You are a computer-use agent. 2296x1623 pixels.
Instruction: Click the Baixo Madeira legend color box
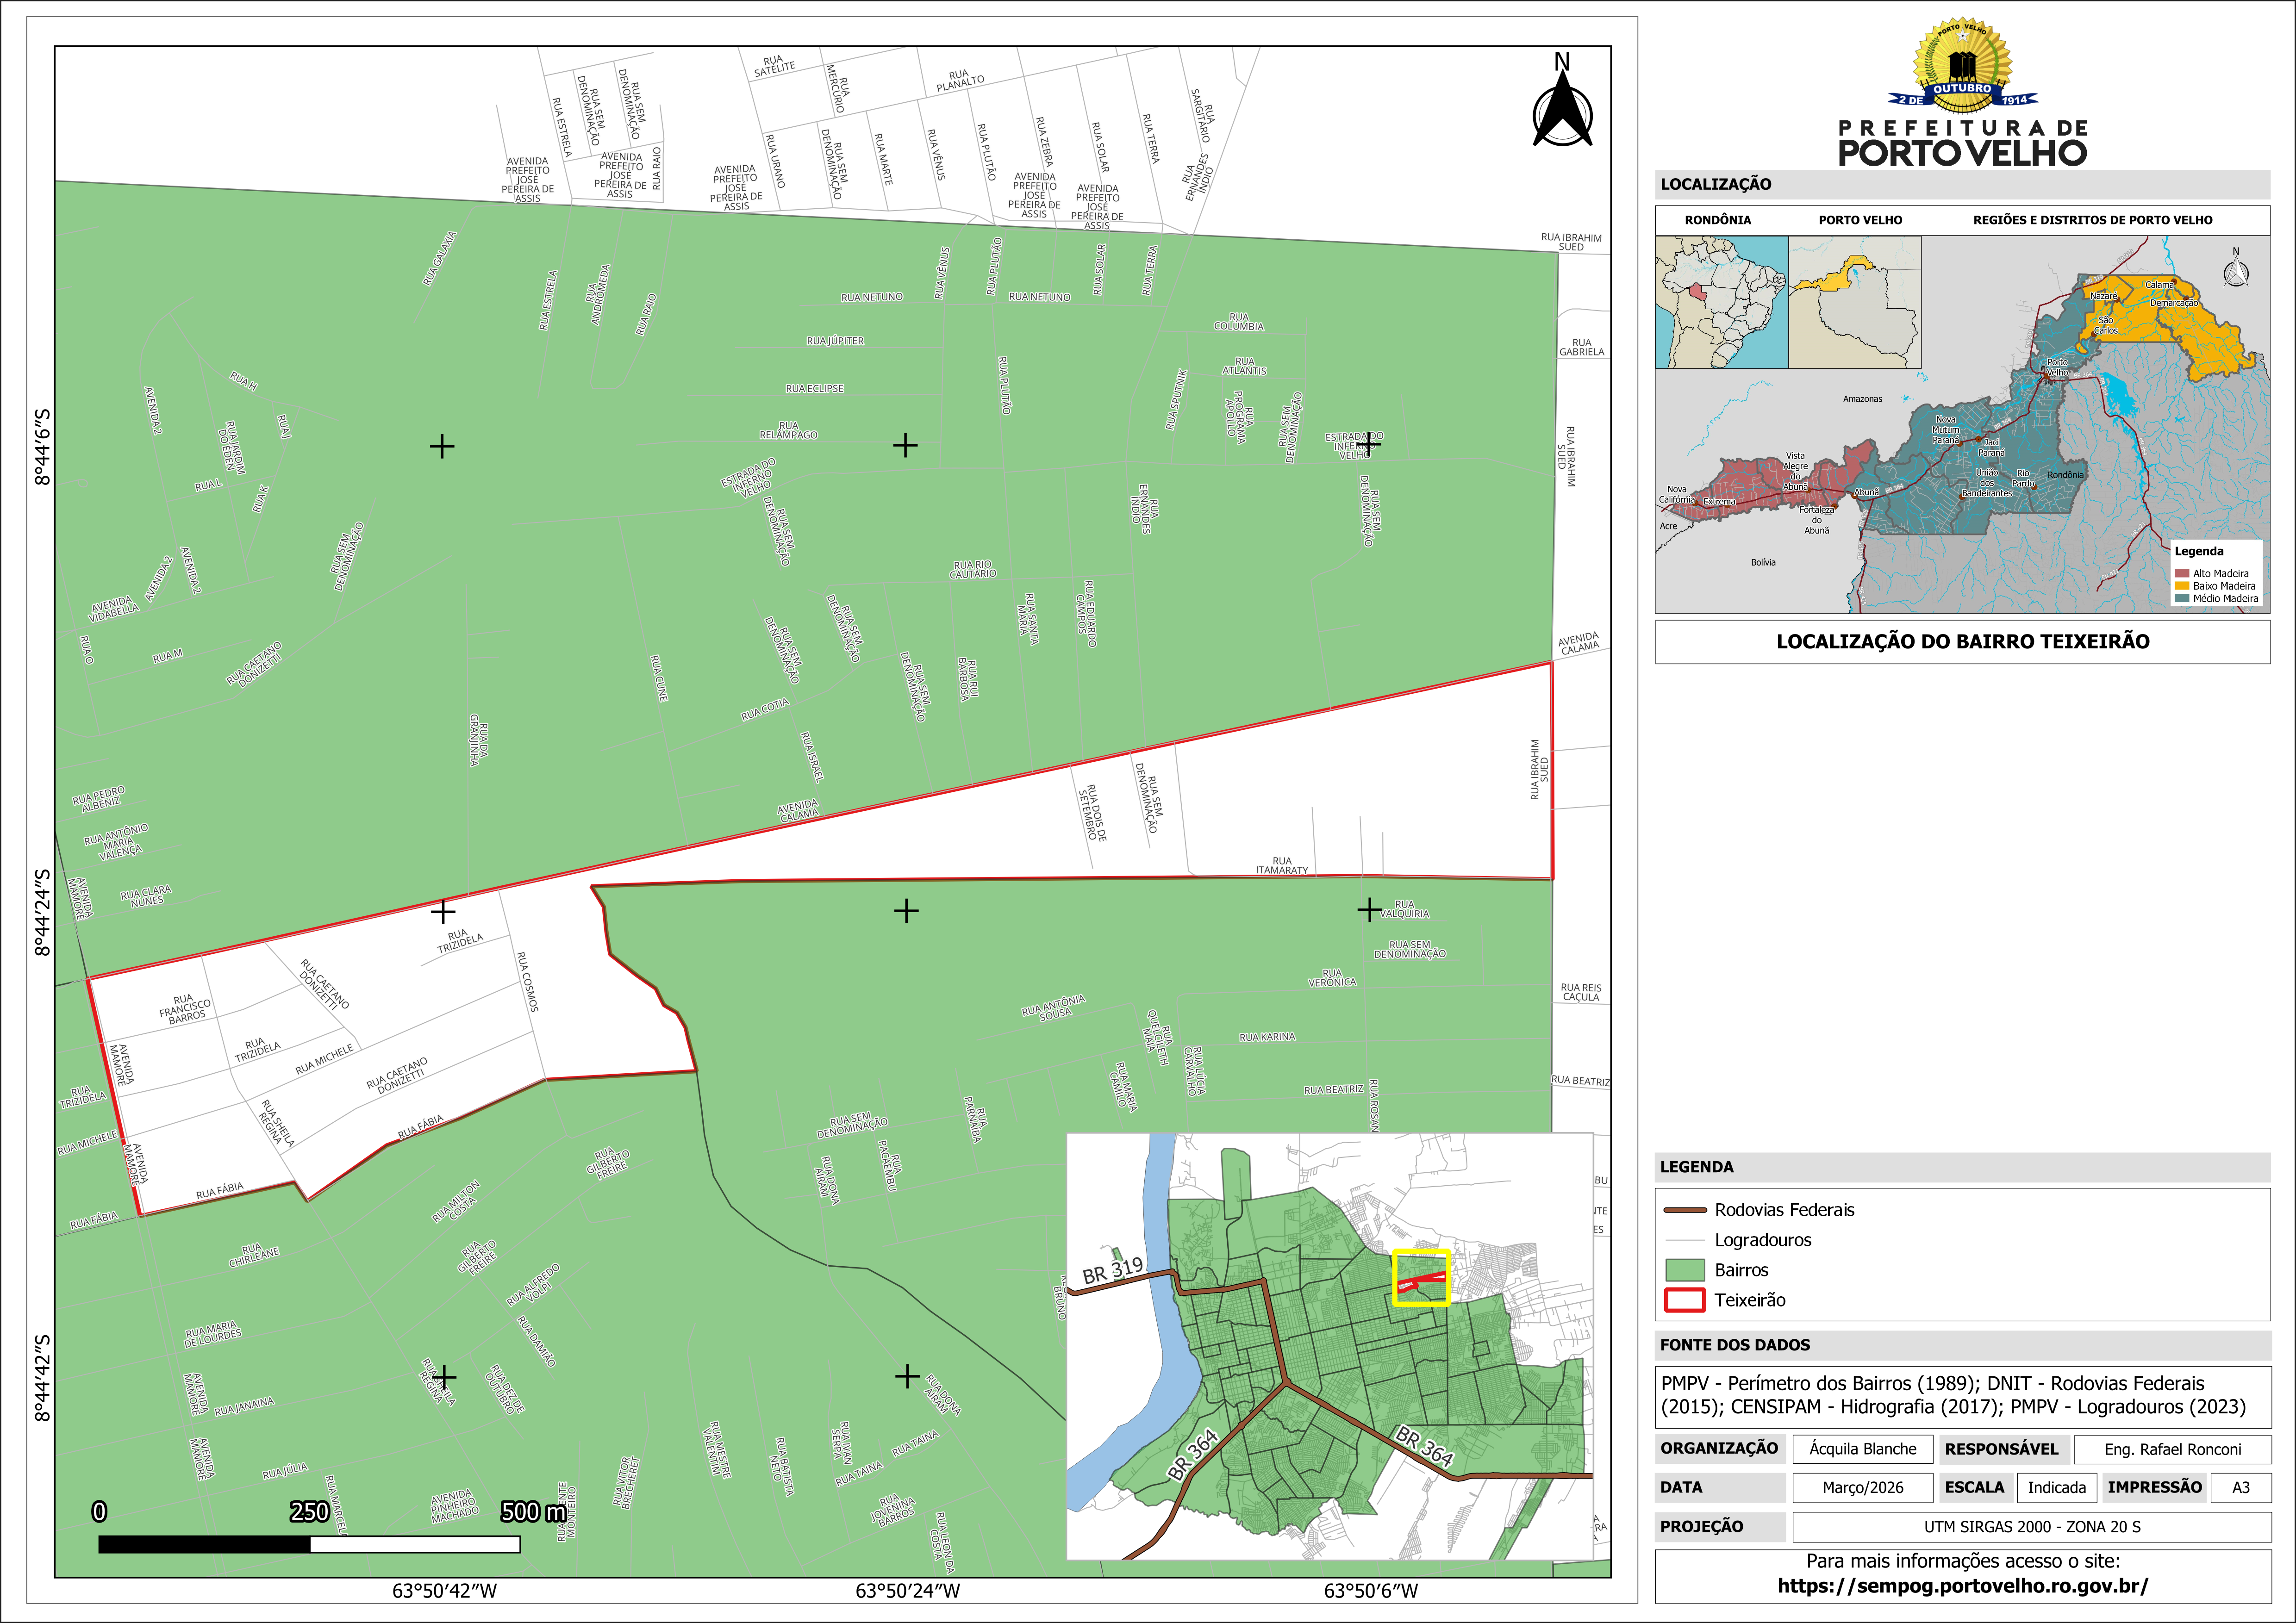(2182, 586)
